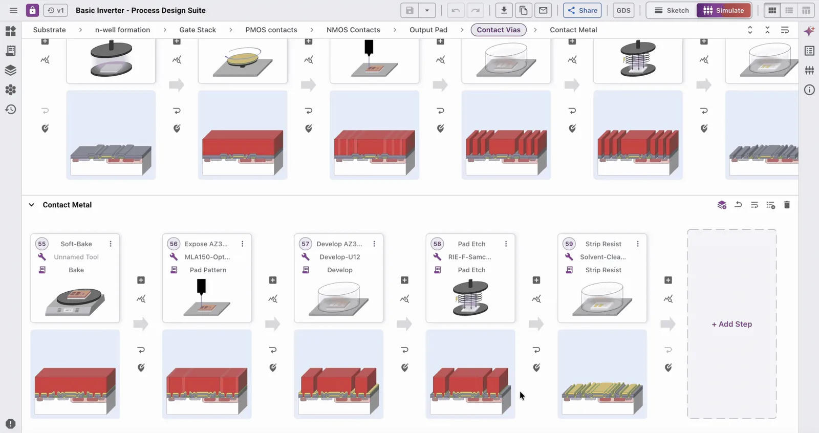
Task: Click the Share button
Action: coord(583,10)
